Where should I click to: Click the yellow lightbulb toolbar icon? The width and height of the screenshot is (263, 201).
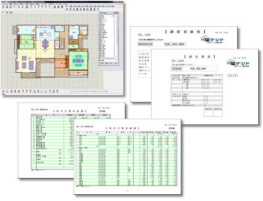(x=14, y=7)
